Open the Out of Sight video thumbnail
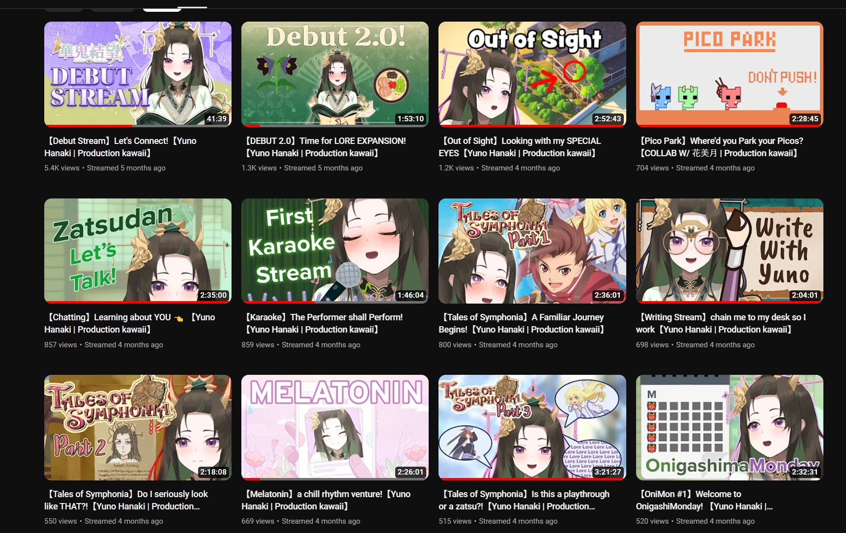 point(532,74)
